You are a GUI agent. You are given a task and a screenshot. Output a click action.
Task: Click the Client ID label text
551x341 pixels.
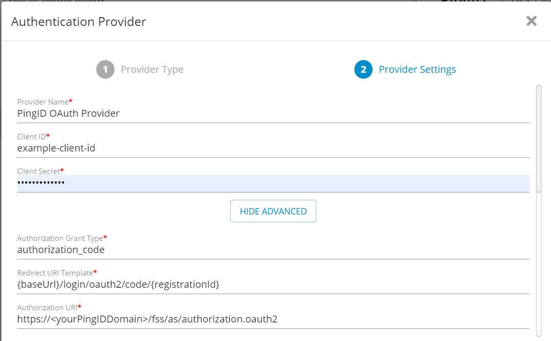pyautogui.click(x=32, y=136)
